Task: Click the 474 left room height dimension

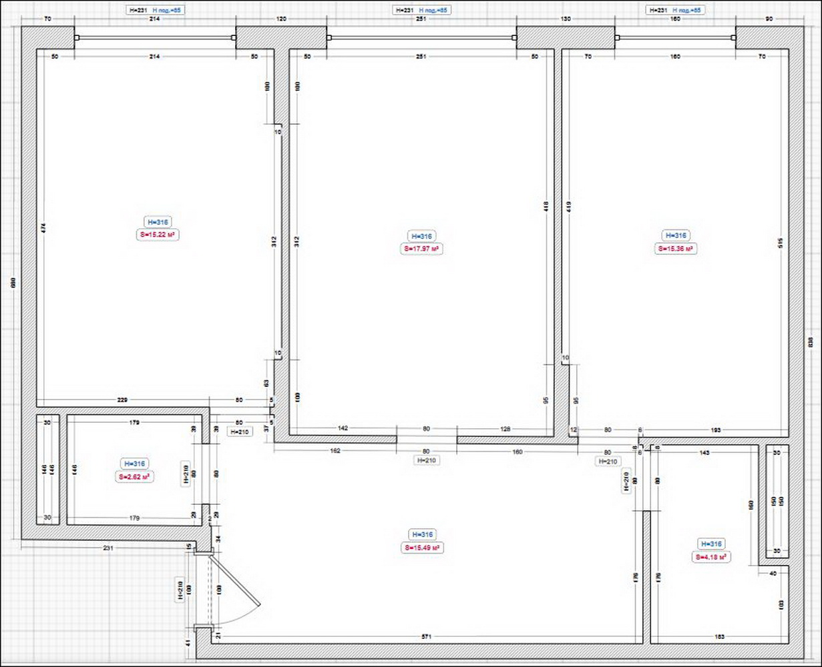Action: click(x=43, y=227)
